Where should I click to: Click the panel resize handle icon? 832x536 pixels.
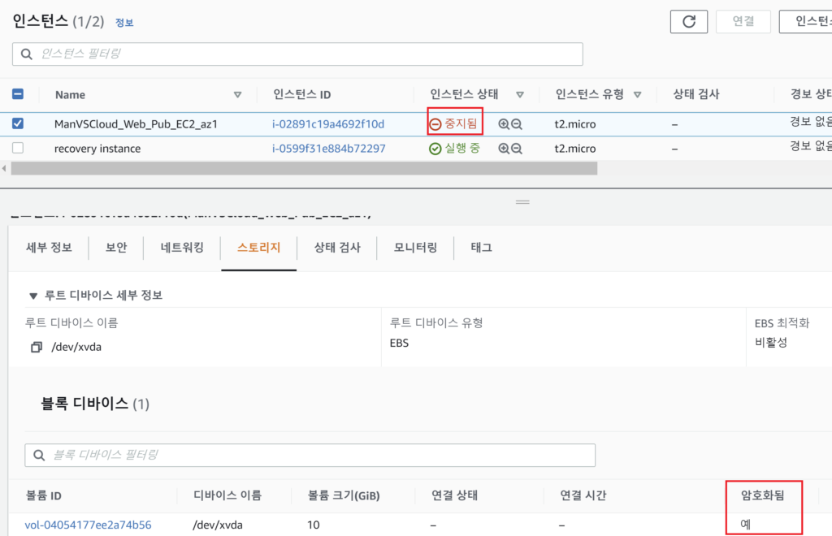522,201
